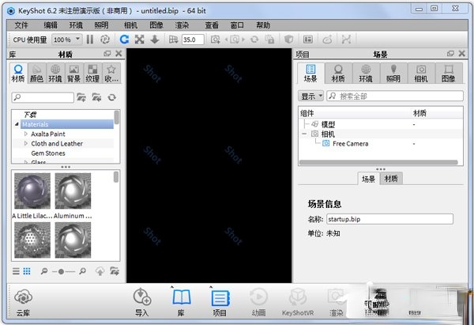474x325 pixels.
Task: Switch to 材质 sub-tab below scene tree
Action: point(391,179)
